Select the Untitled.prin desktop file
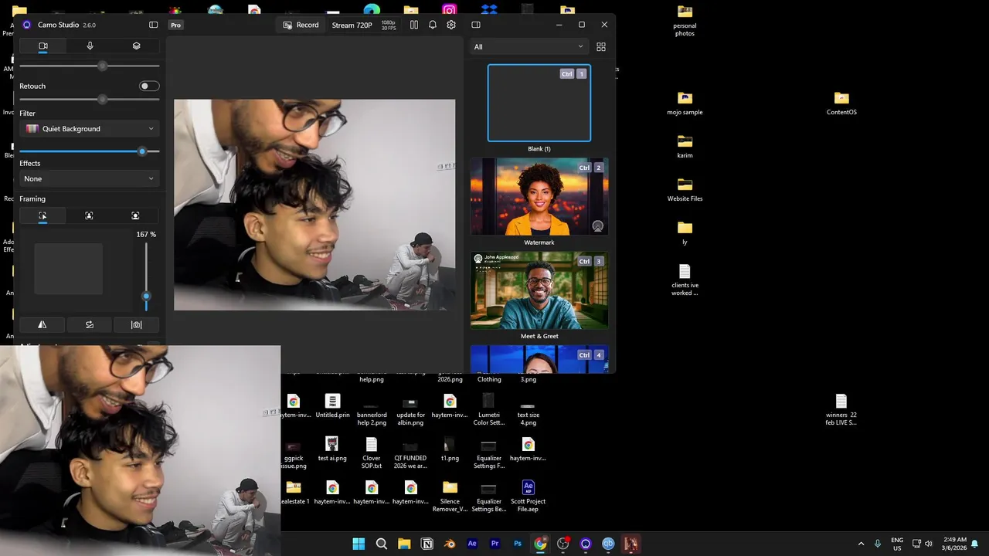This screenshot has width=989, height=556. tap(332, 405)
